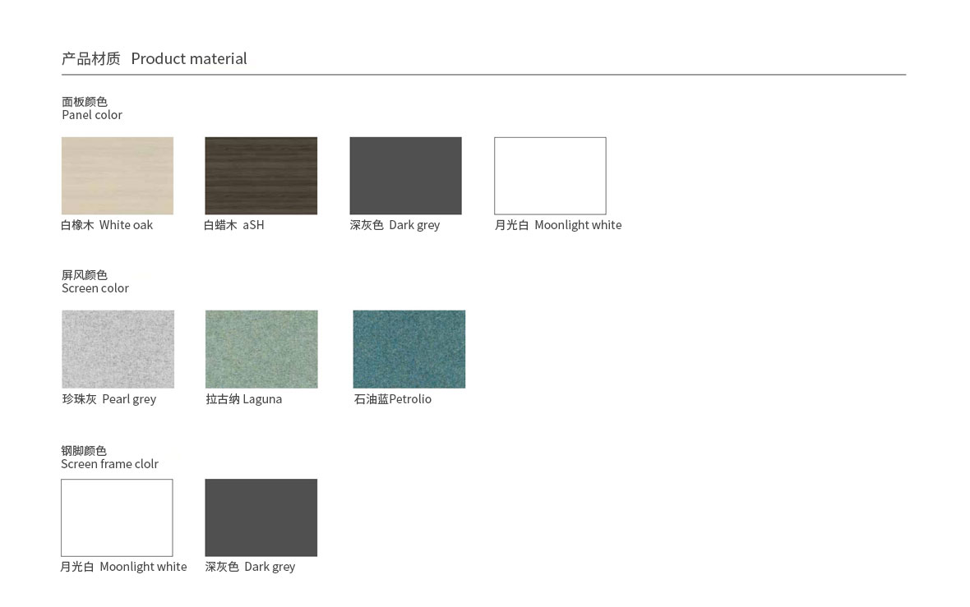970x607 pixels.
Task: Select the White oak panel swatch
Action: pos(118,176)
